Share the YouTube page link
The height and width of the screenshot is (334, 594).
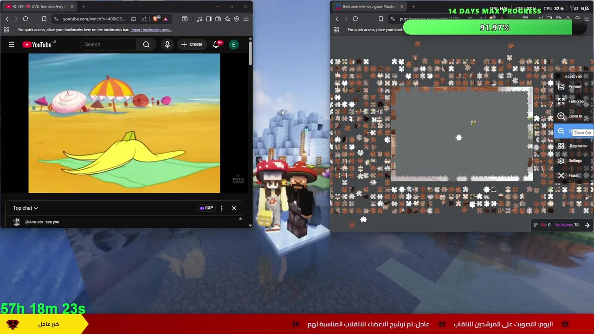coord(144,19)
